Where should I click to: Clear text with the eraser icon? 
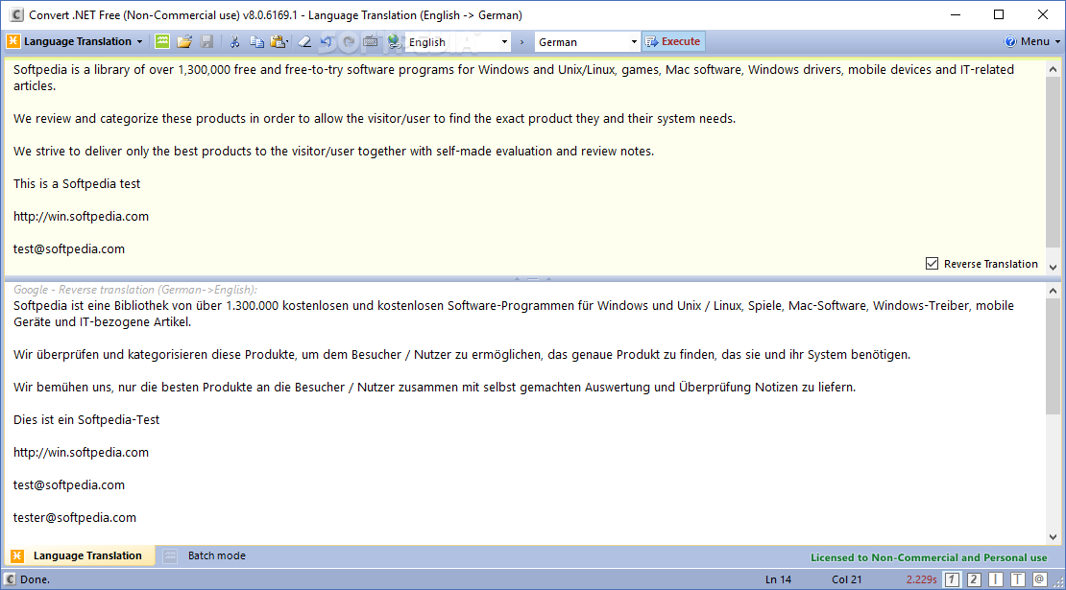(x=304, y=41)
